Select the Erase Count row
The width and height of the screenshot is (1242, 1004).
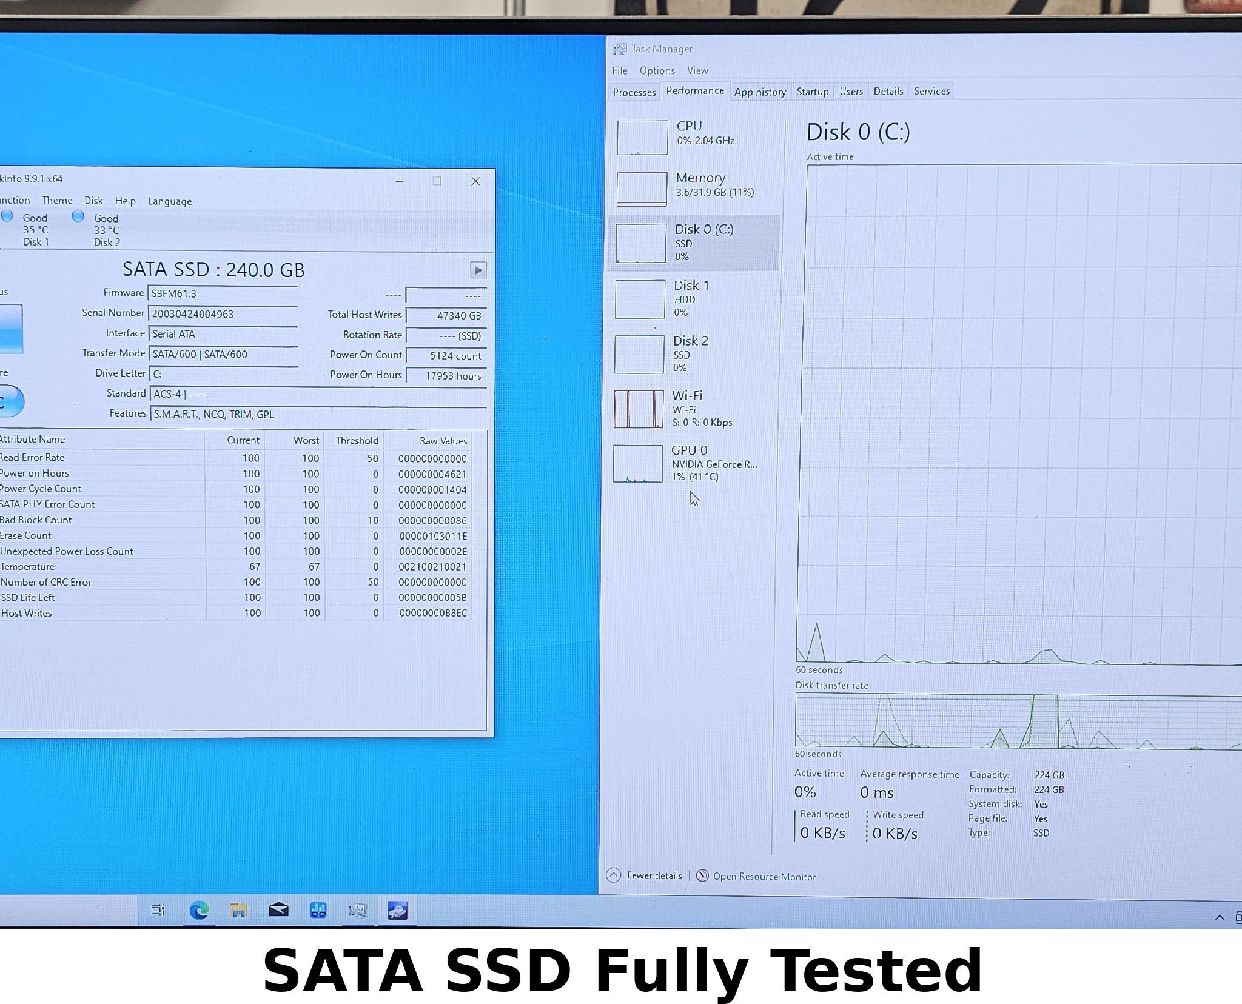pyautogui.click(x=235, y=536)
